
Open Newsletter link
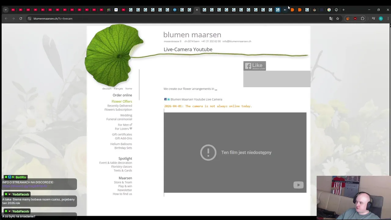[x=125, y=190]
